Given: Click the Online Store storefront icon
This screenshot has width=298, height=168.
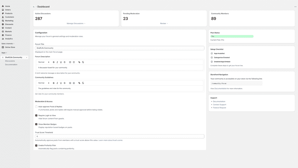Looking at the screenshot, I should coord(3,47).
